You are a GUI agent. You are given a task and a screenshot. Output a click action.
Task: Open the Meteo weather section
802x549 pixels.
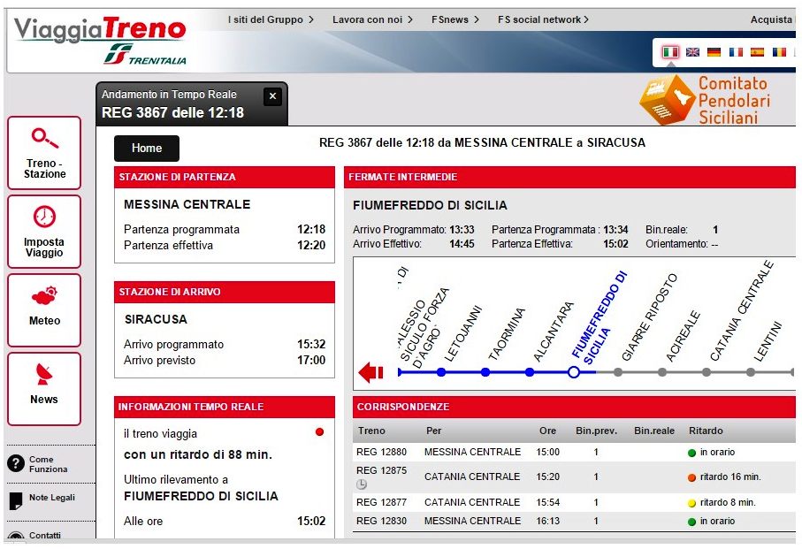tap(44, 310)
